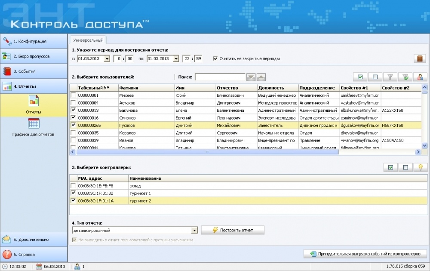430x271 pixels.
Task: Click the Построить отчет button
Action: [233, 230]
